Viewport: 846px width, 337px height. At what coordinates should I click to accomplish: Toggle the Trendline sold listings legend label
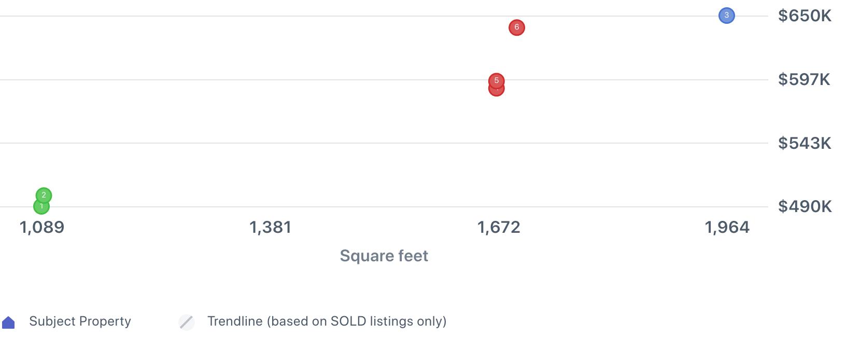(x=327, y=321)
